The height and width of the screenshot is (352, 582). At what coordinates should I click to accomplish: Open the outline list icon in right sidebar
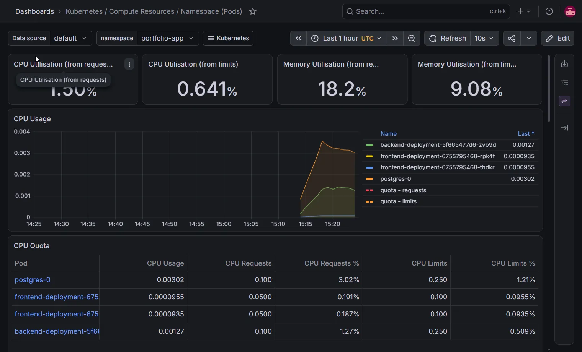tap(564, 83)
